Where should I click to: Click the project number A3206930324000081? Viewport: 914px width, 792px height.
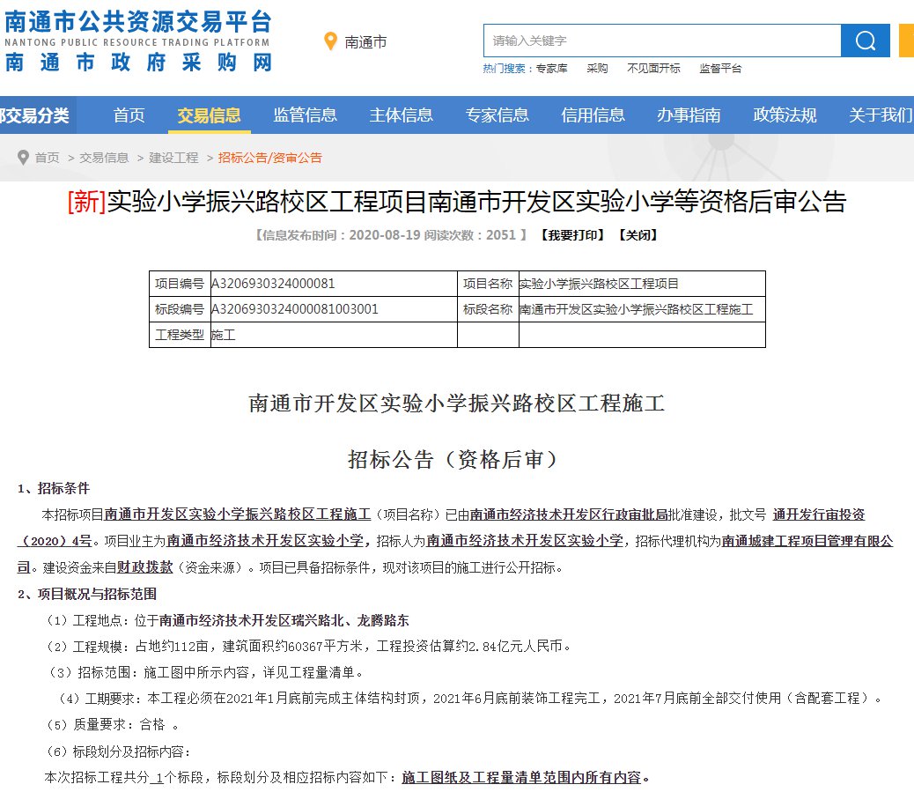click(x=273, y=284)
